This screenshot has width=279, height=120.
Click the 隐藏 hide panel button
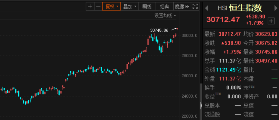(182, 7)
